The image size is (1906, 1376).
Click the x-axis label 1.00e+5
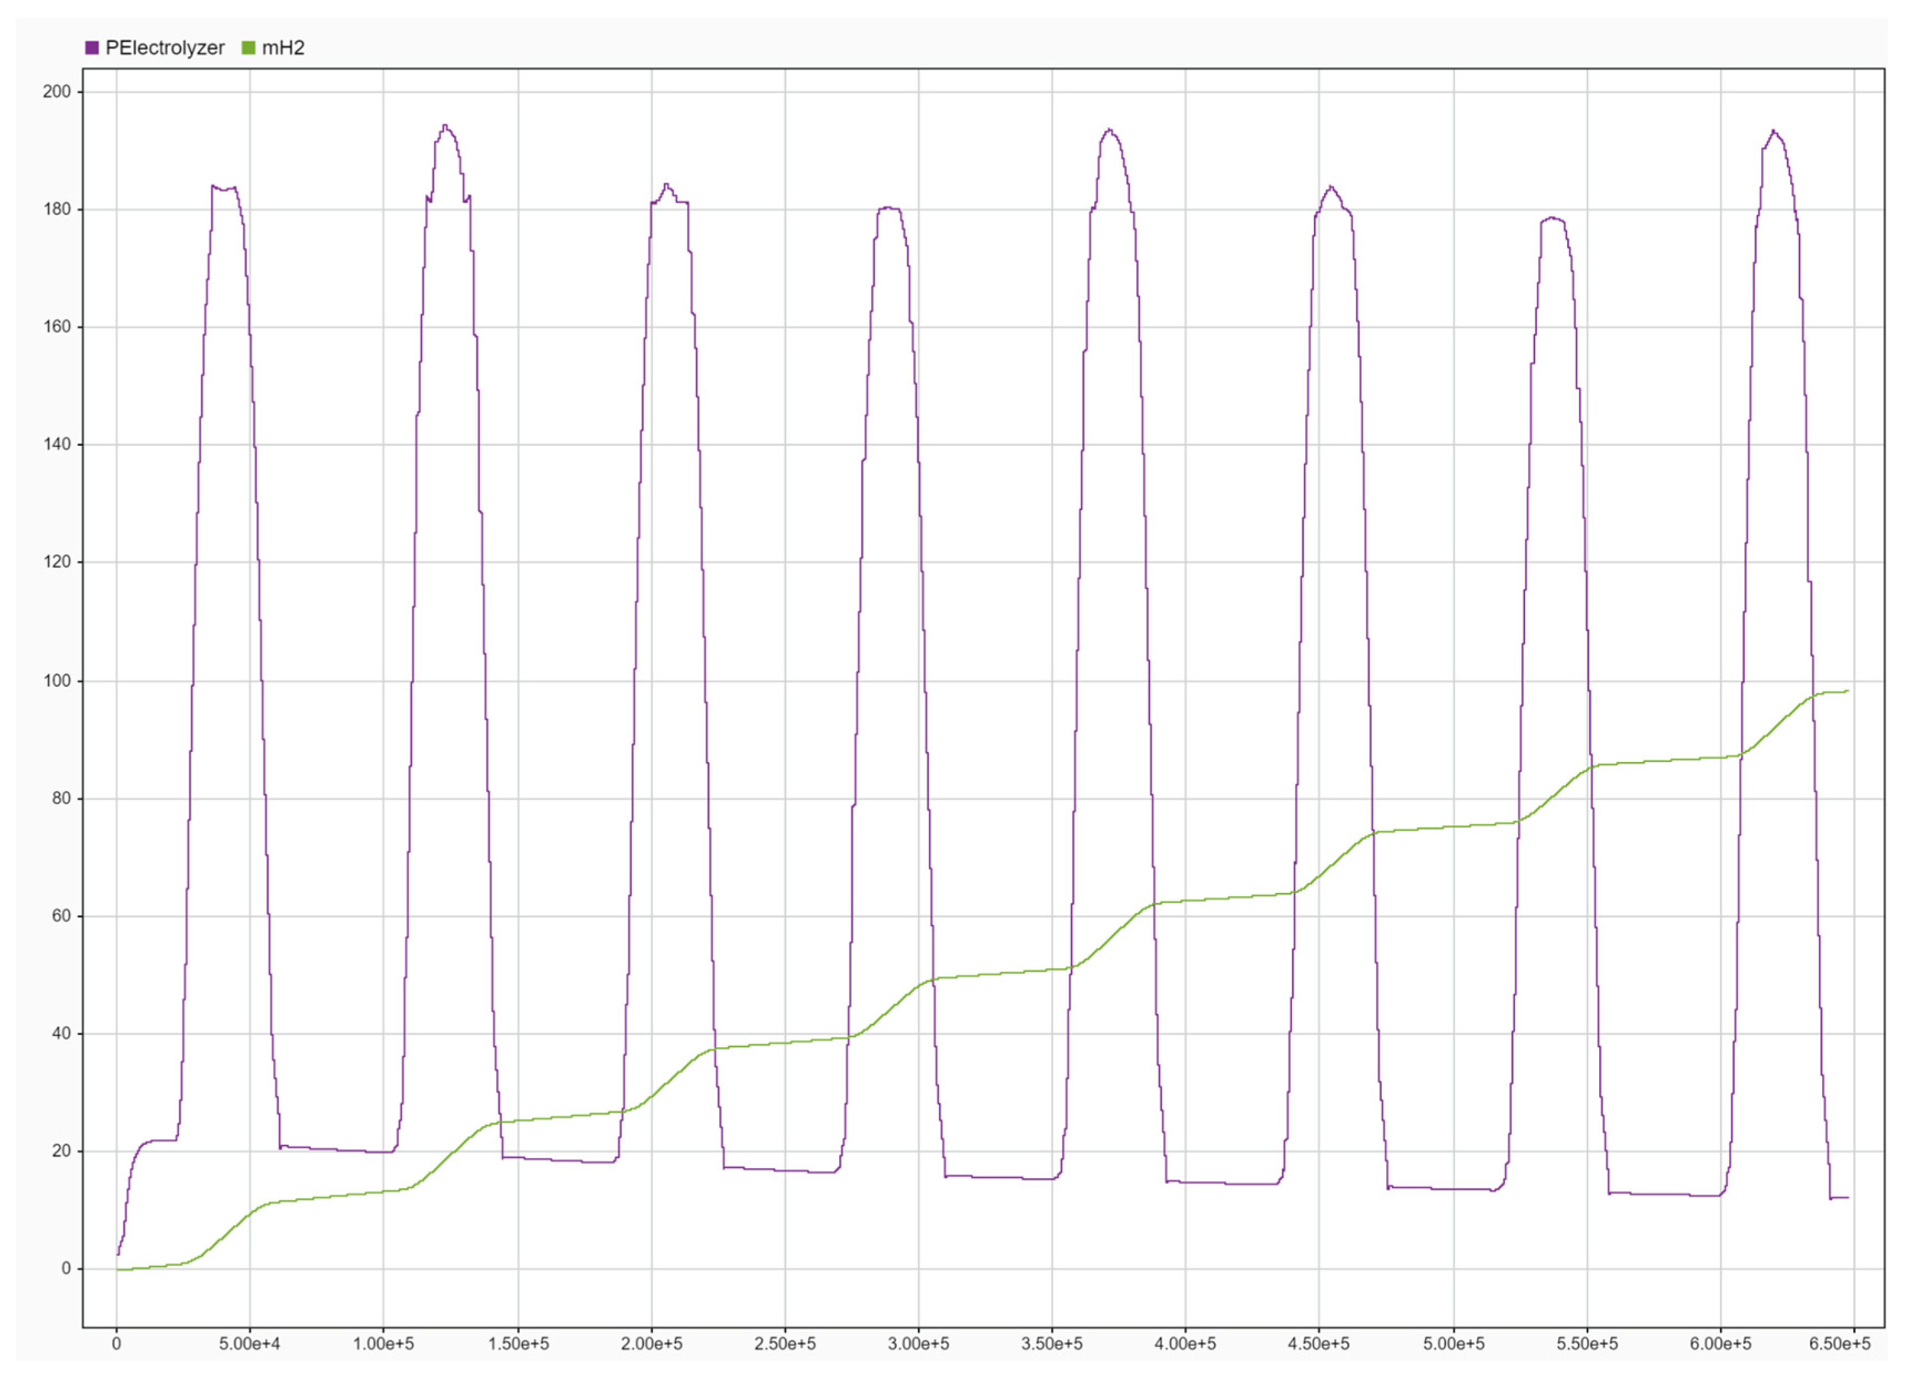[383, 1344]
